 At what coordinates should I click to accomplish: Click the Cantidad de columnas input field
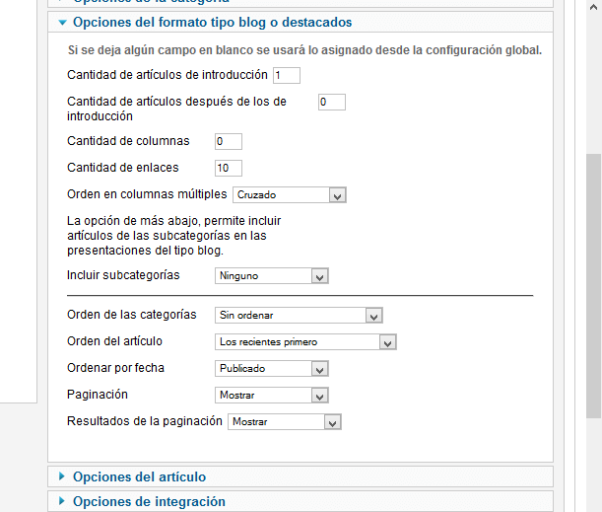pyautogui.click(x=229, y=141)
